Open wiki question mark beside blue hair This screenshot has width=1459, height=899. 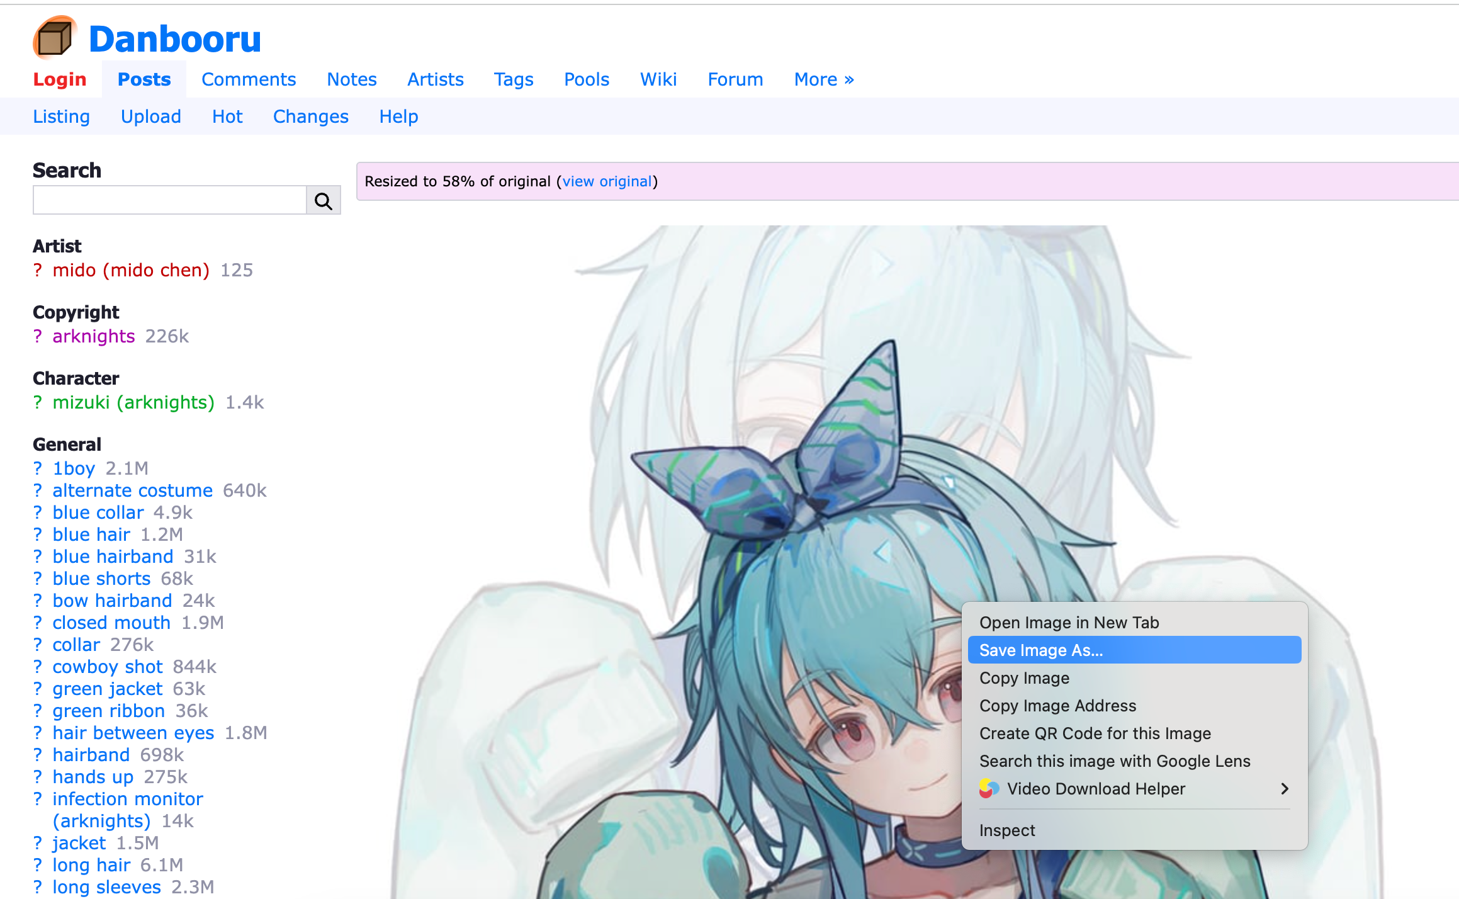click(x=38, y=534)
